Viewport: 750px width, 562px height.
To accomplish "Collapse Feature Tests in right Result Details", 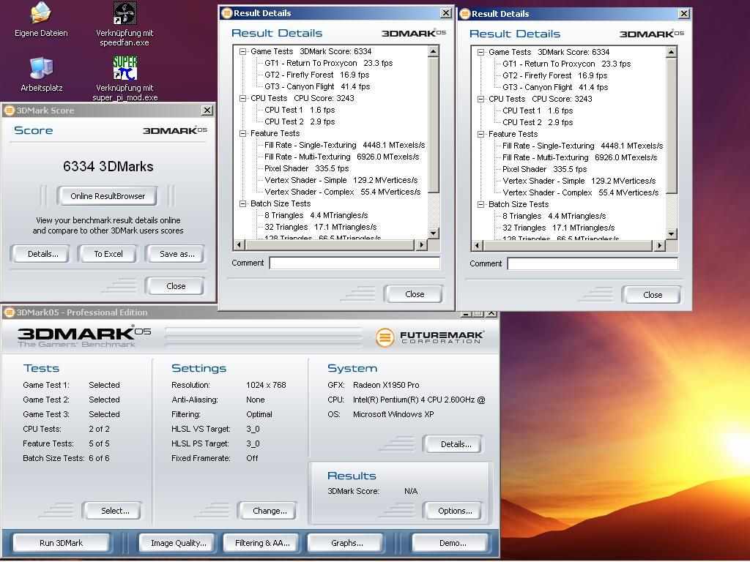I will pos(480,135).
